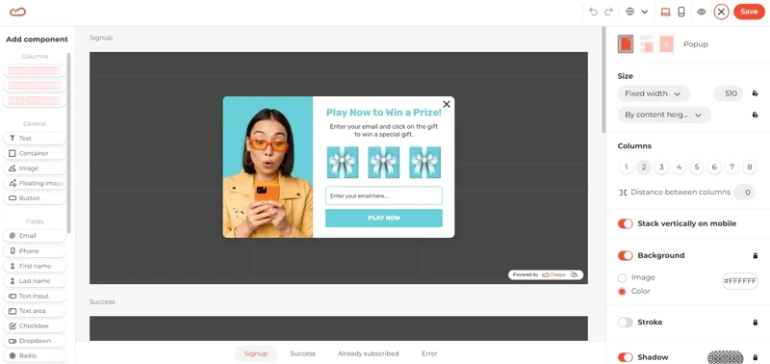Switch to Already subscribed tab
Viewport: 770px width, 364px height.
tap(369, 353)
